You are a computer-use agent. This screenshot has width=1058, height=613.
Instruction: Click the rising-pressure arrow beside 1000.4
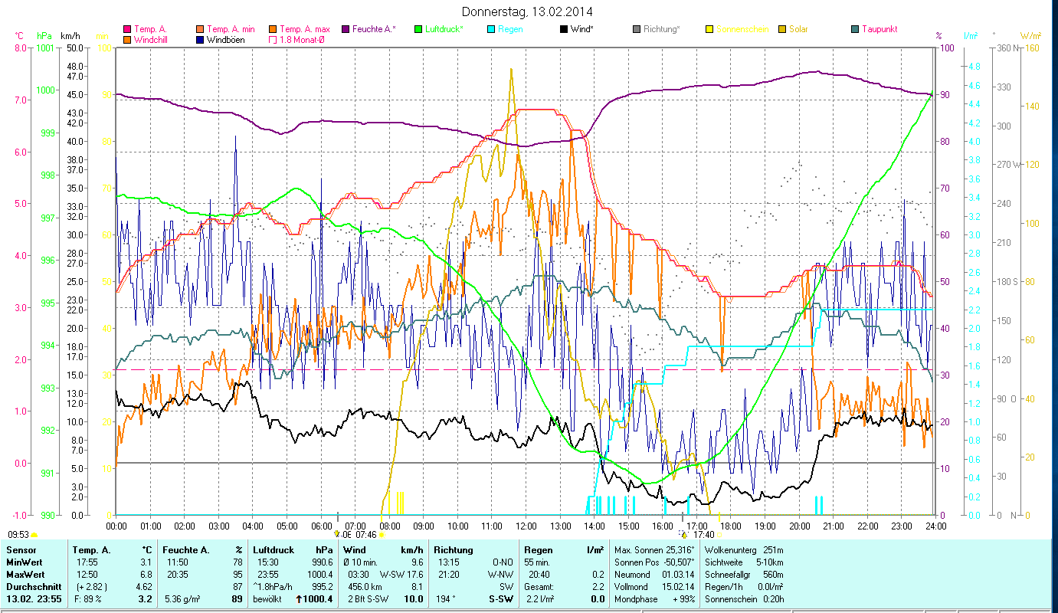(299, 599)
